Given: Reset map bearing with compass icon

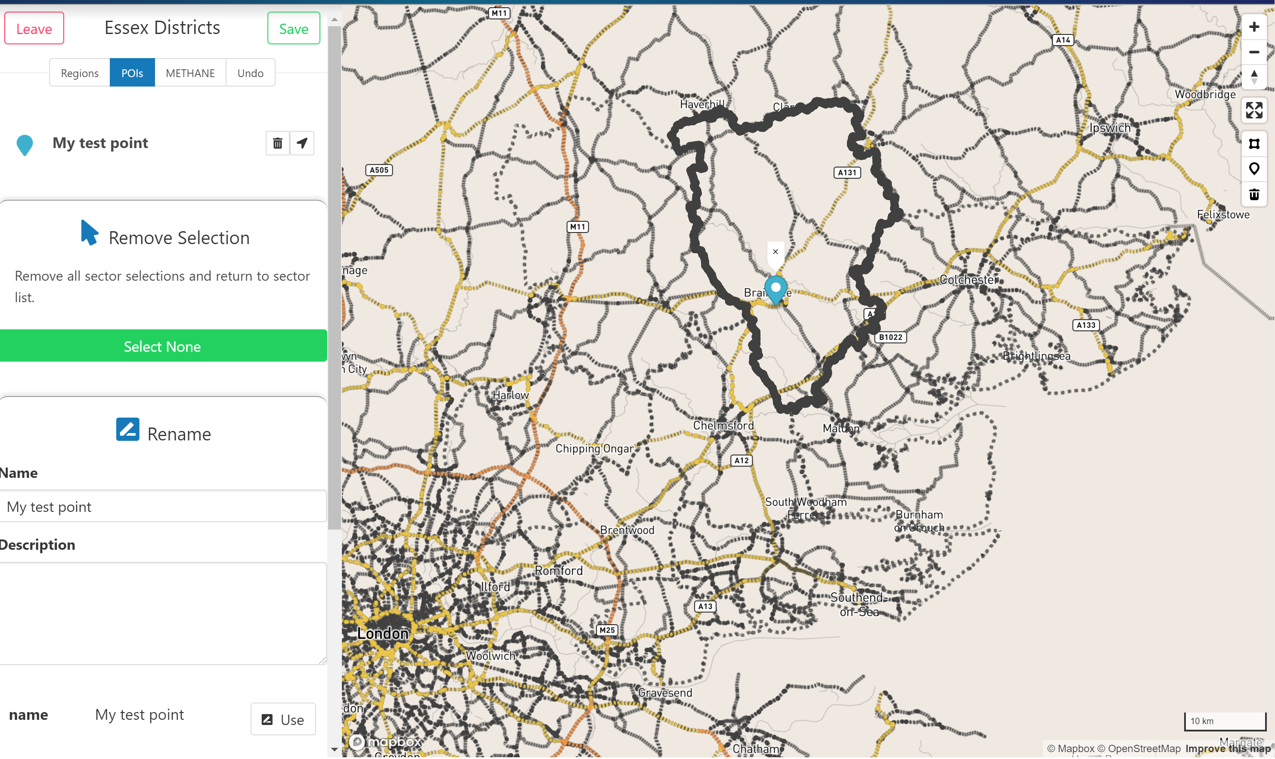Looking at the screenshot, I should pos(1253,77).
